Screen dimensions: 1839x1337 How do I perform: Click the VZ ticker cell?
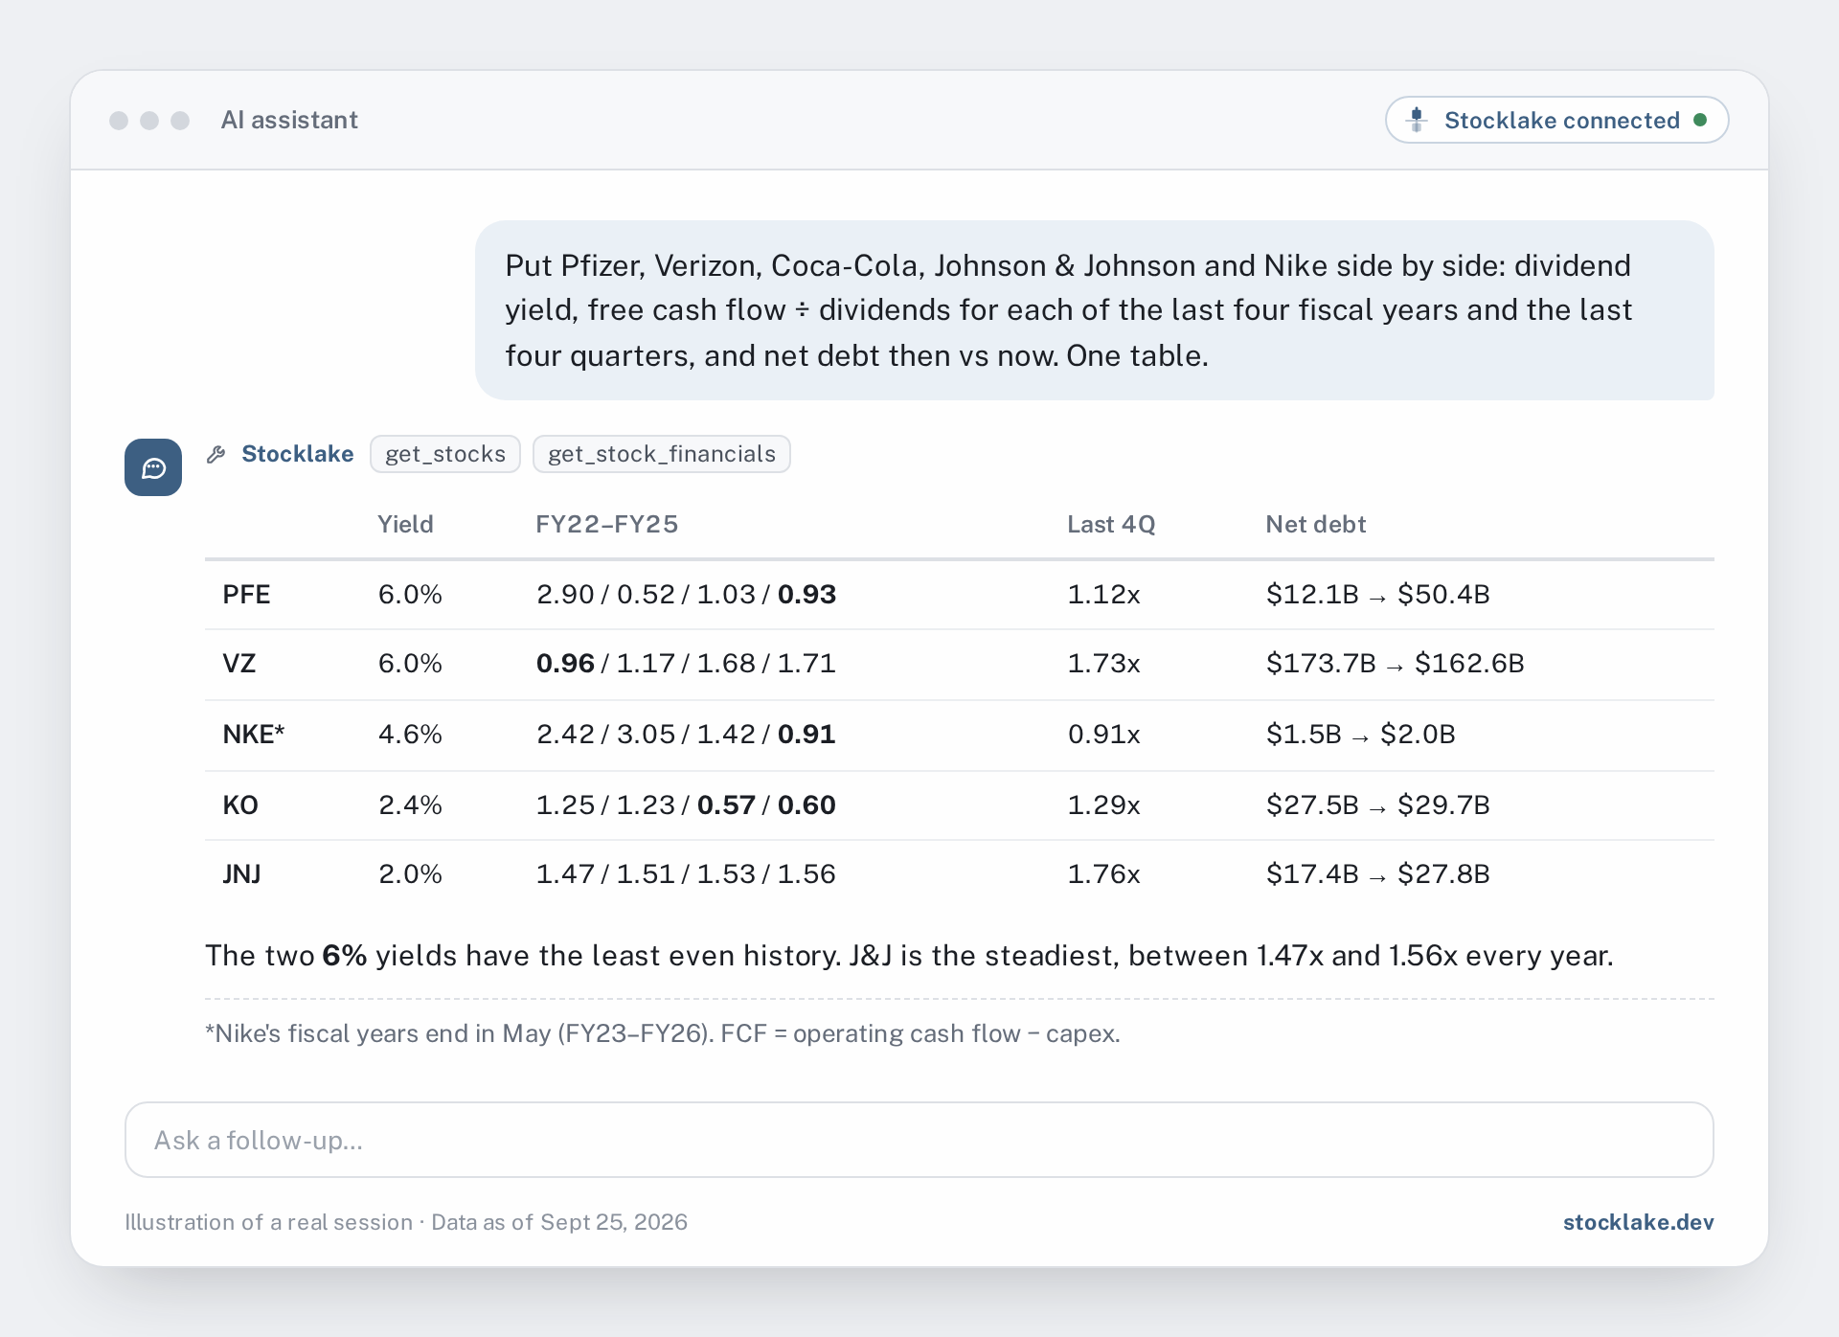239,664
